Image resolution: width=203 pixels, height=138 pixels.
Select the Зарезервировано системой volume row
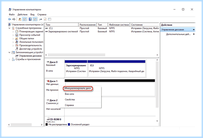tap(102, 32)
